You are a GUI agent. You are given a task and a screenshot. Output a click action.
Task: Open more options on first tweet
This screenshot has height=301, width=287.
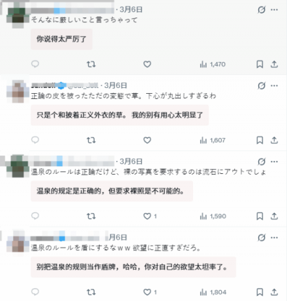click(275, 10)
